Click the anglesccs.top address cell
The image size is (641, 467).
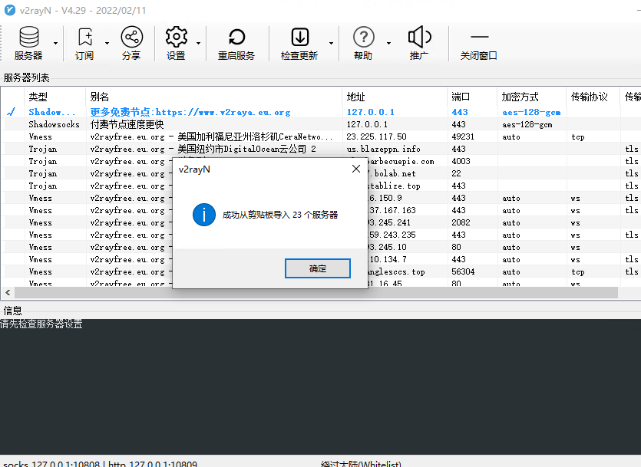tap(396, 271)
